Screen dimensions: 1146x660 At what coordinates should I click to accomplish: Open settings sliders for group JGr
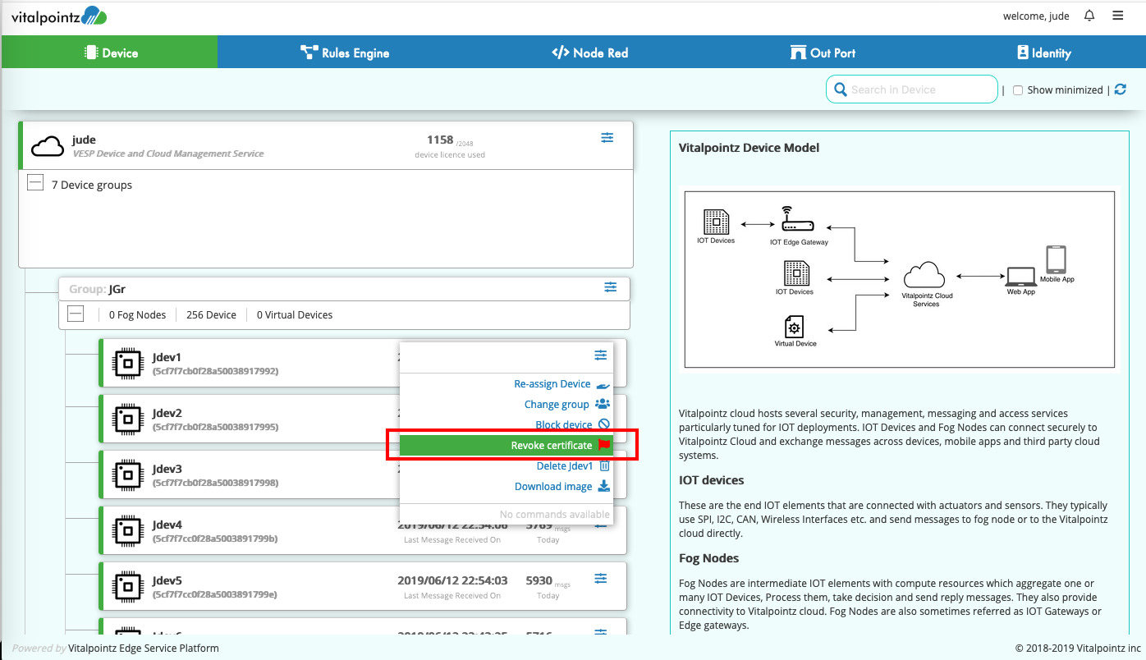pos(611,287)
